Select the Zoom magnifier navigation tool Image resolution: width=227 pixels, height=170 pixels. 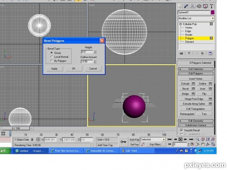[197, 139]
